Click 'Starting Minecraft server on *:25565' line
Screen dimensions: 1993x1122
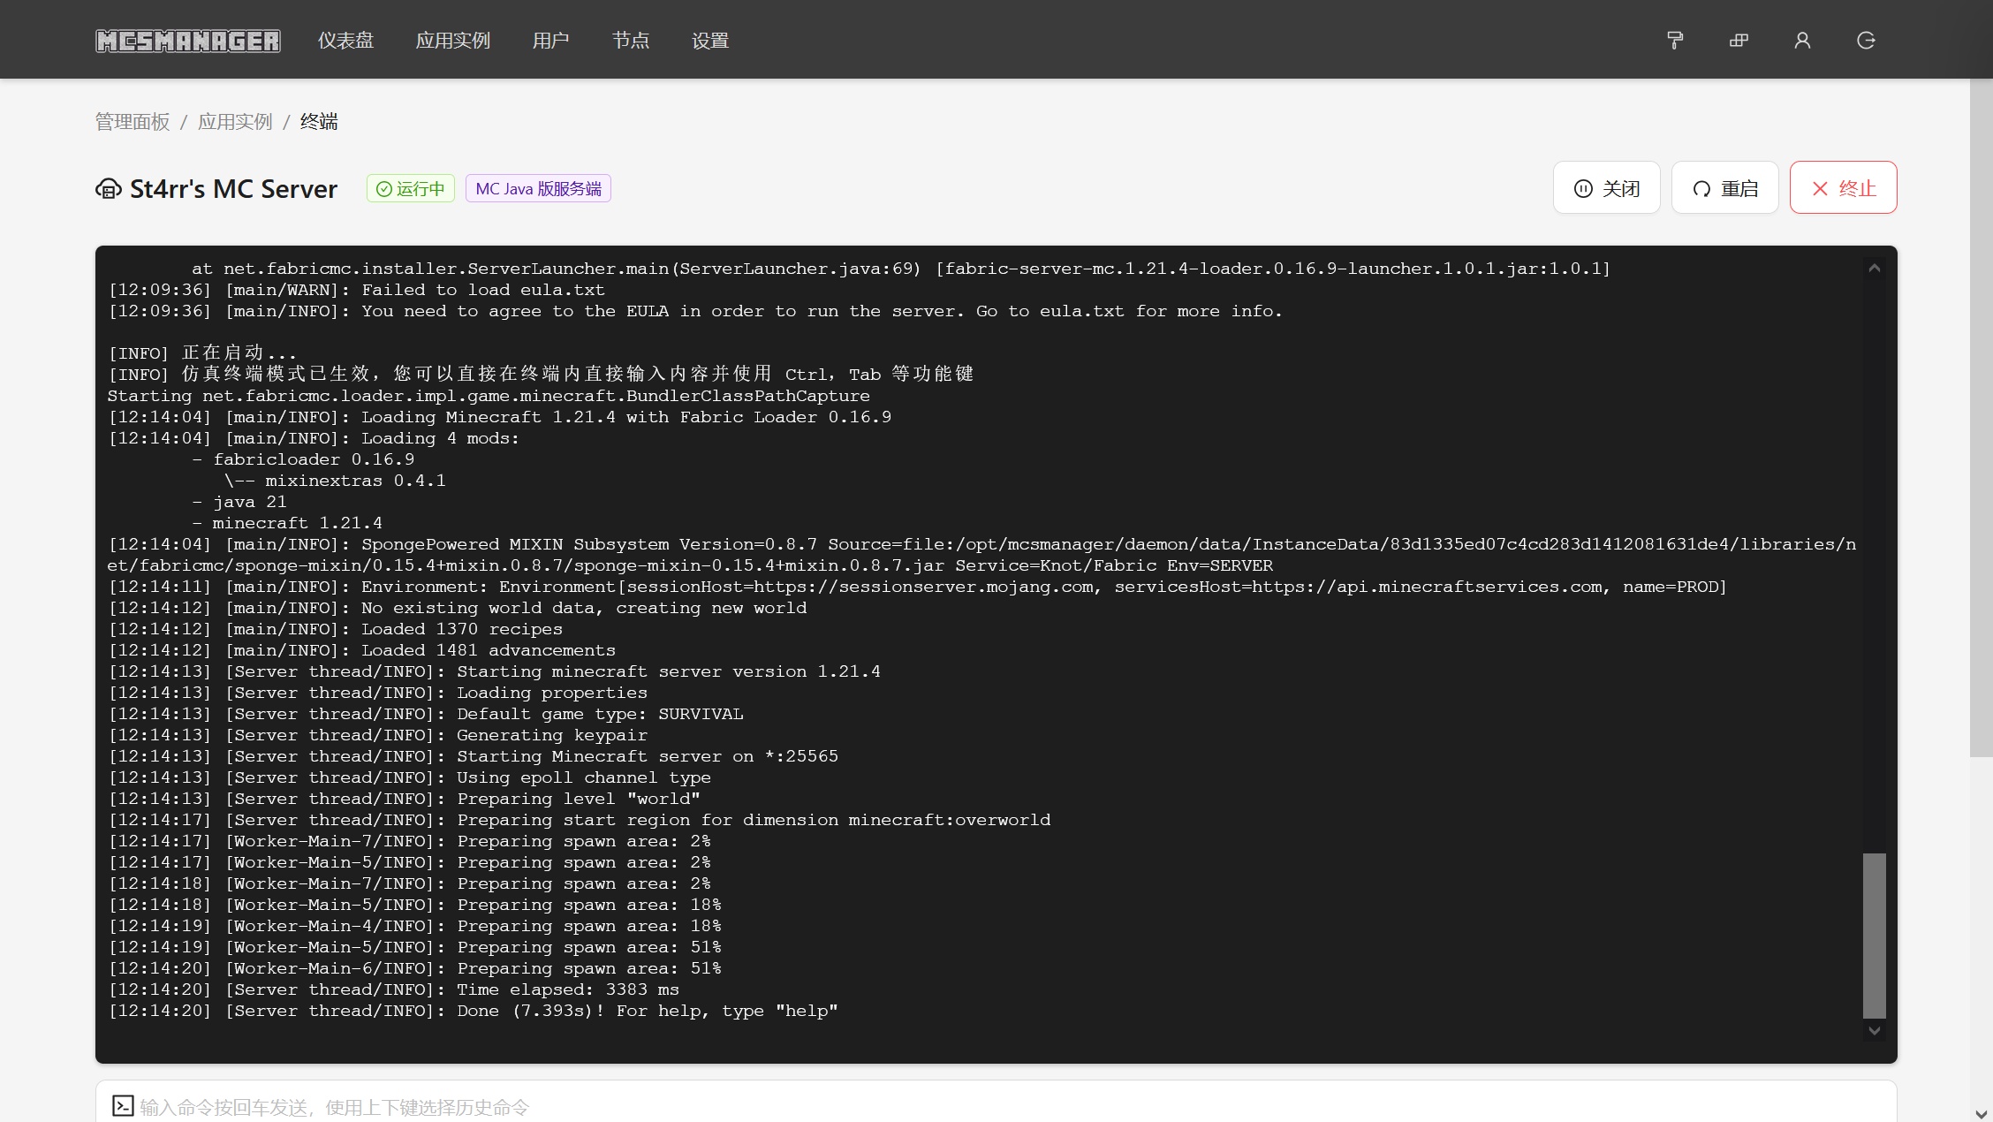click(x=473, y=756)
